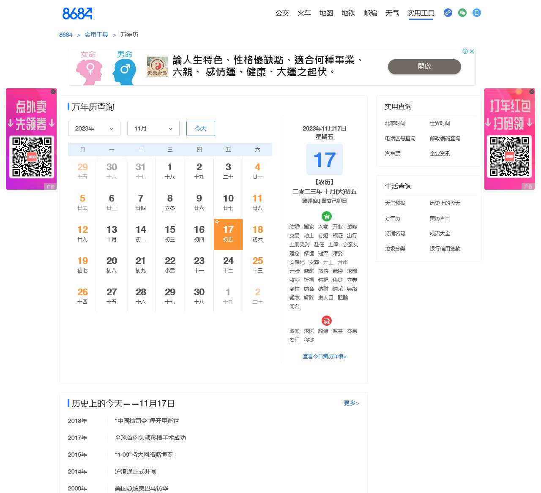Click history entry 沪港通正式开闸
Screen dimensions: 541x493
tap(136, 471)
